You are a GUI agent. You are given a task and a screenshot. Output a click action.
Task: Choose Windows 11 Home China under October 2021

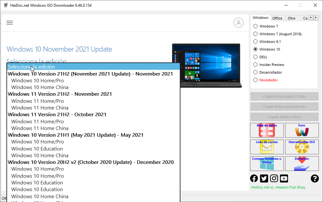(x=93, y=128)
